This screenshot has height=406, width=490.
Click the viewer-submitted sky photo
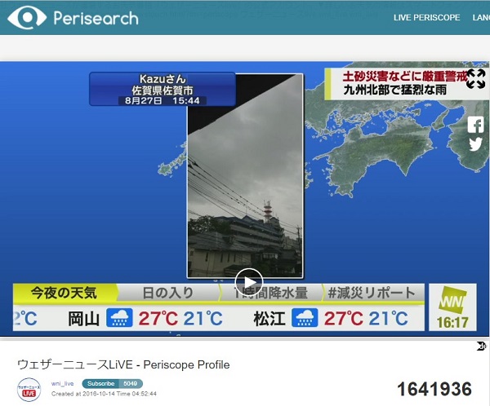pyautogui.click(x=245, y=176)
